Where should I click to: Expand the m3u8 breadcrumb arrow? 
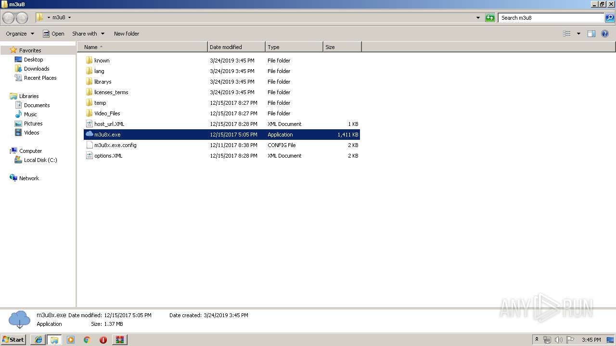click(69, 18)
